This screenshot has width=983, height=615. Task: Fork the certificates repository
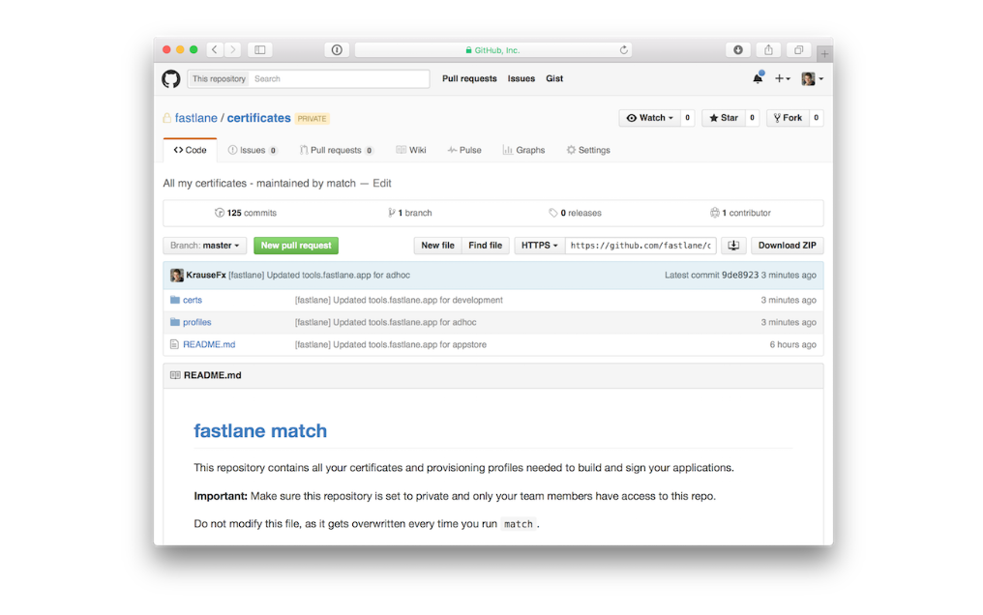(x=788, y=118)
